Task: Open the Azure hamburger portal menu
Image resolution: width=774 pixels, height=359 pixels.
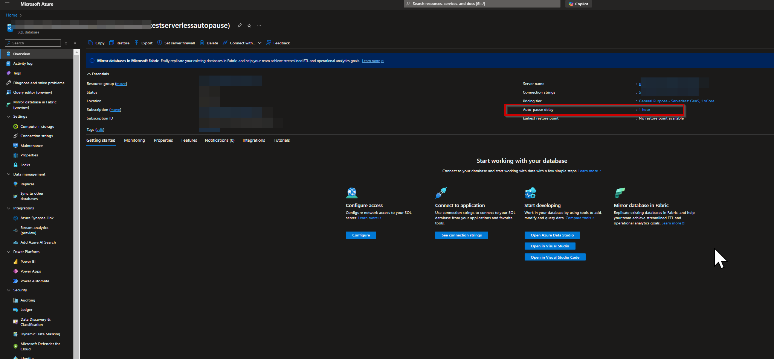Action: coord(7,4)
